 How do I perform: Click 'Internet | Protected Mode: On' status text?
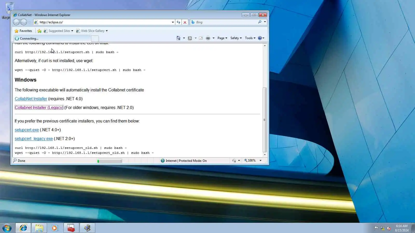pos(186,161)
